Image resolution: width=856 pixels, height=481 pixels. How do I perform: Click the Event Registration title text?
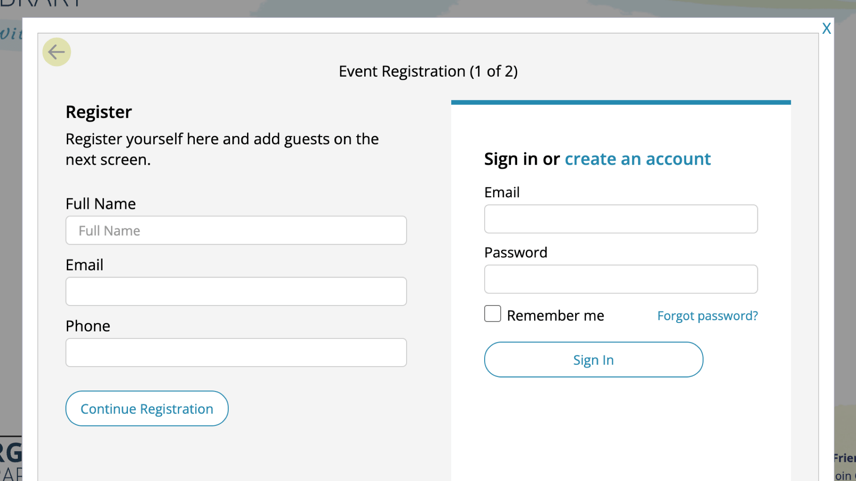[x=428, y=71]
